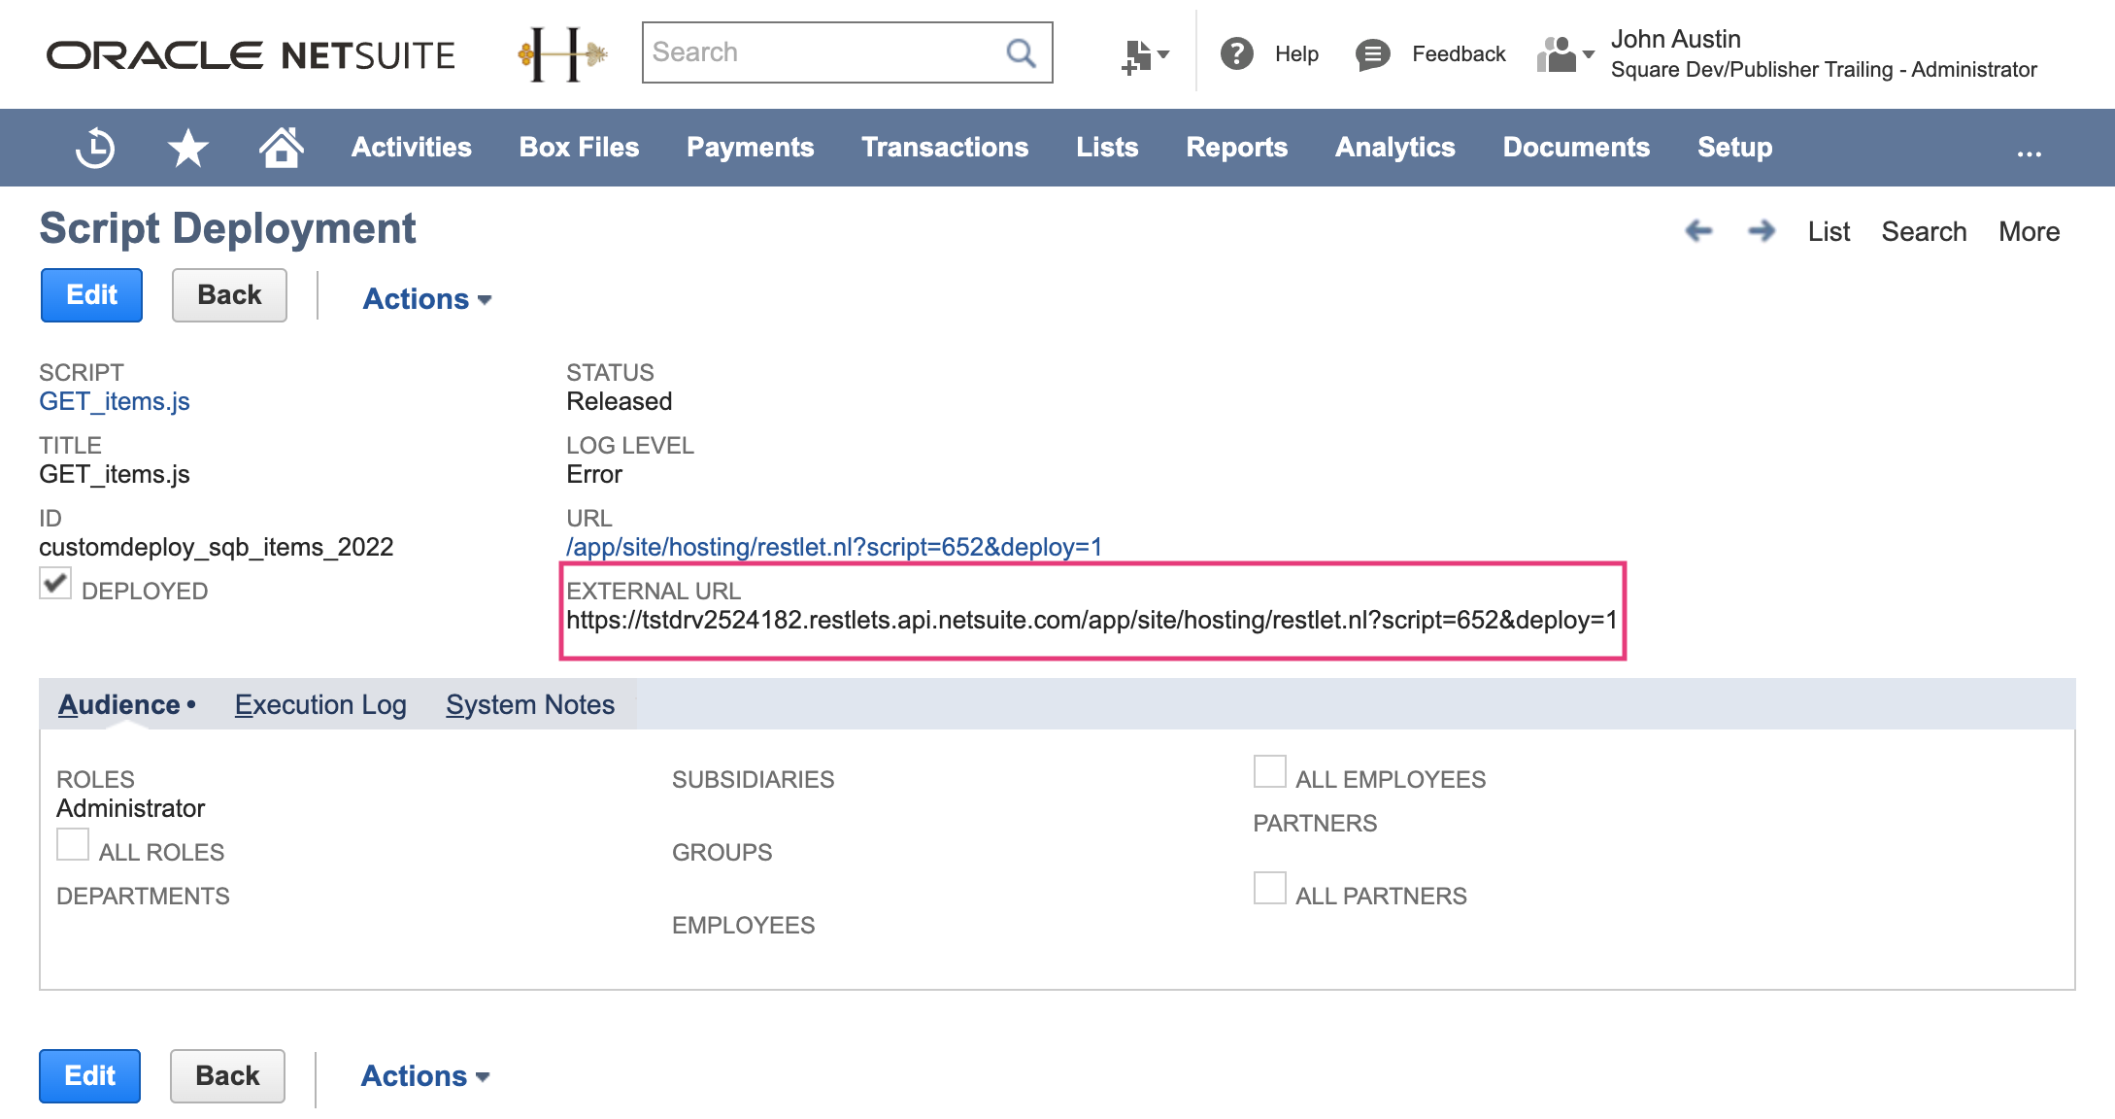Go to the Home icon
Screen dimensions: 2115x1119
coord(281,148)
